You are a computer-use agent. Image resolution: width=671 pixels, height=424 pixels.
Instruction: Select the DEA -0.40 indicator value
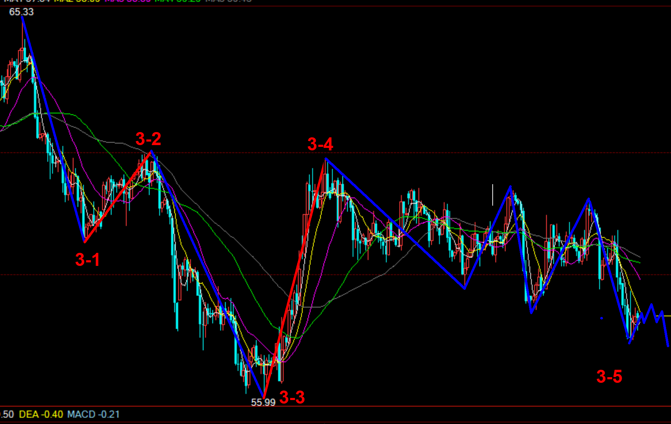click(x=41, y=414)
